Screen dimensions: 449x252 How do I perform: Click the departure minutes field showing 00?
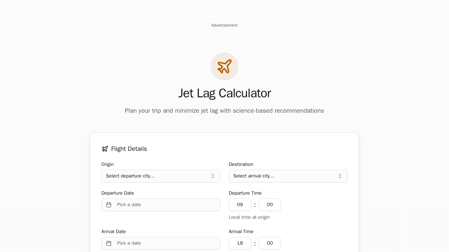(269, 204)
